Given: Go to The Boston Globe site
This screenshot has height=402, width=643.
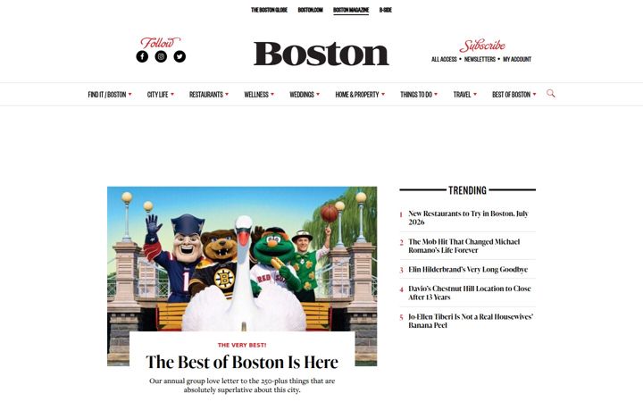Looking at the screenshot, I should (269, 10).
